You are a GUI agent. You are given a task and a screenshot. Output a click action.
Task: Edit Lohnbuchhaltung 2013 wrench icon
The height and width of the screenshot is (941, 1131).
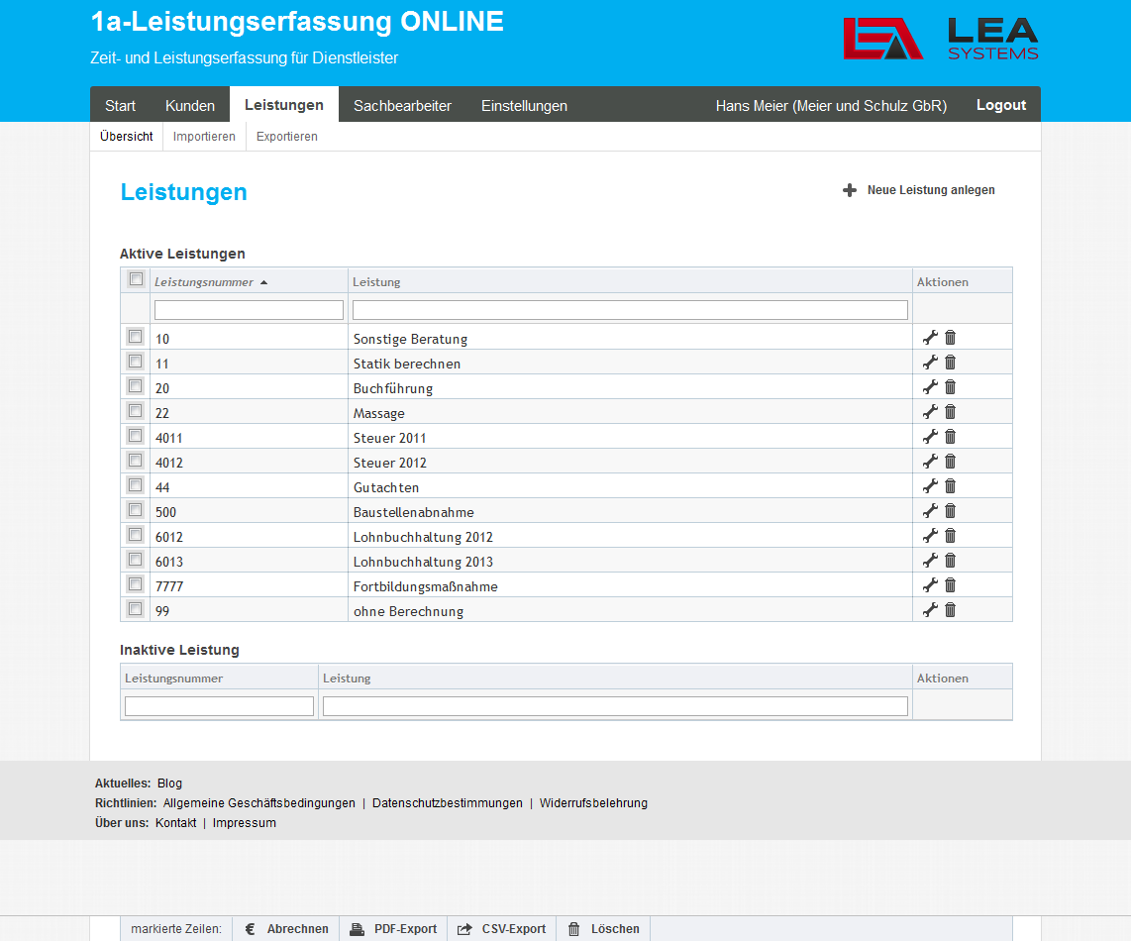click(x=930, y=560)
